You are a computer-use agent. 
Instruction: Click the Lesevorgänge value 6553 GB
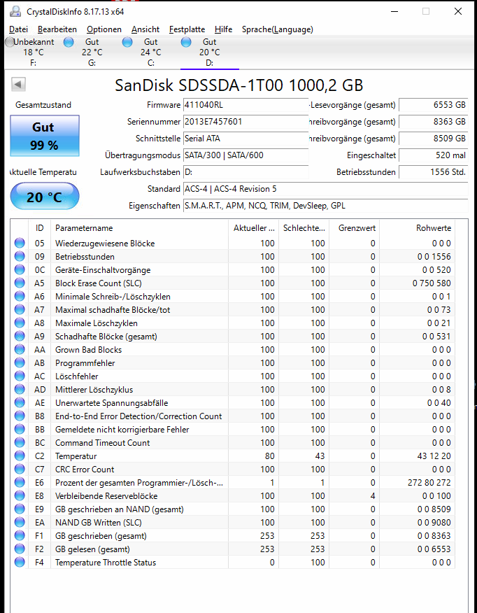point(433,105)
